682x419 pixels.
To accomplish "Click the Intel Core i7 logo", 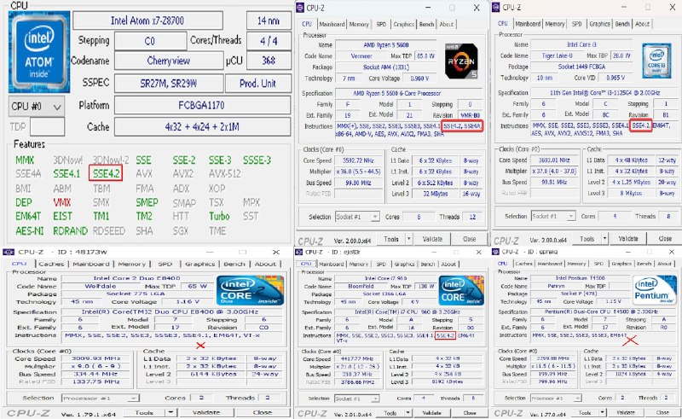I will (461, 290).
